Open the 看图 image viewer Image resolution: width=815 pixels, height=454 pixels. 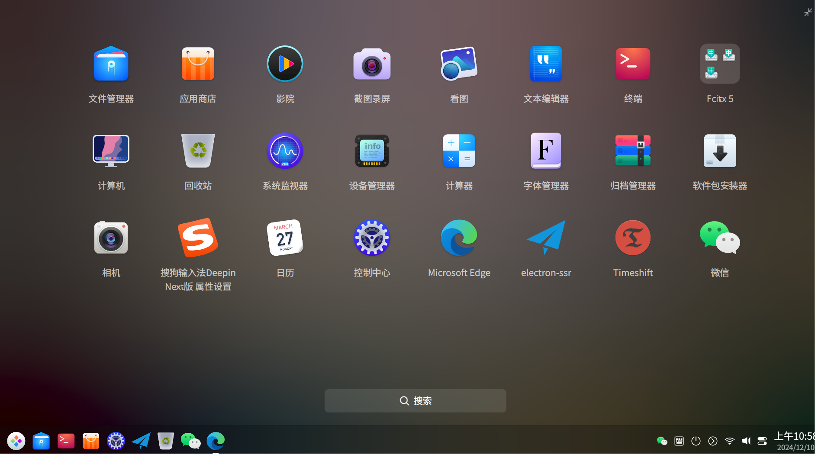coord(459,64)
